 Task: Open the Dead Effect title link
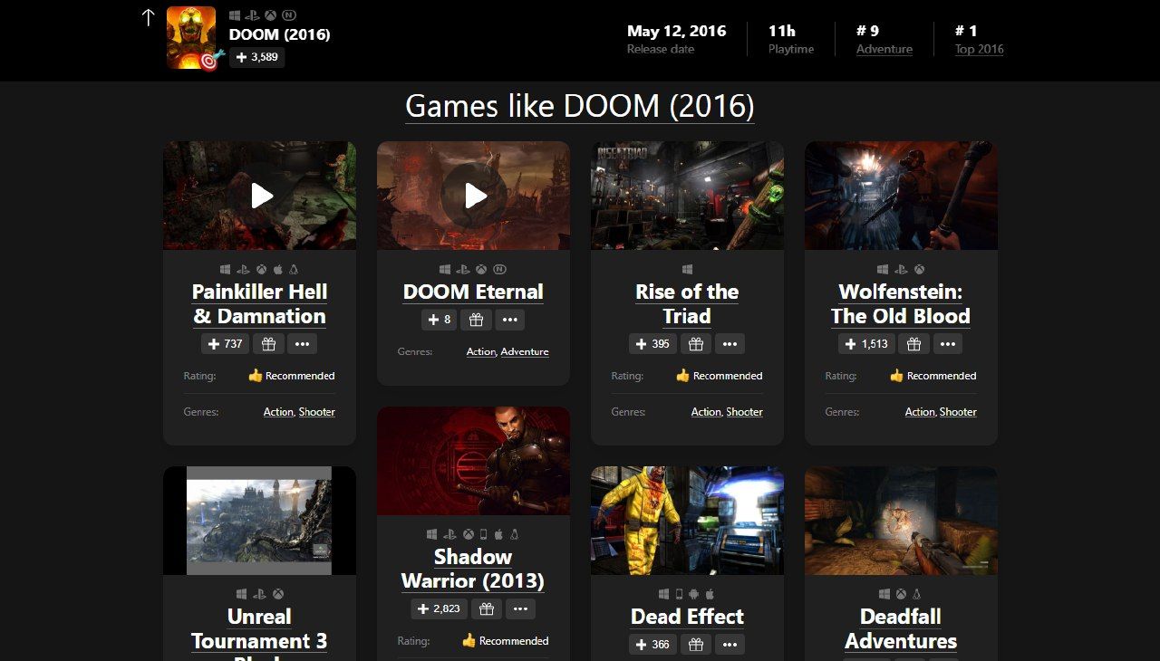pyautogui.click(x=687, y=617)
